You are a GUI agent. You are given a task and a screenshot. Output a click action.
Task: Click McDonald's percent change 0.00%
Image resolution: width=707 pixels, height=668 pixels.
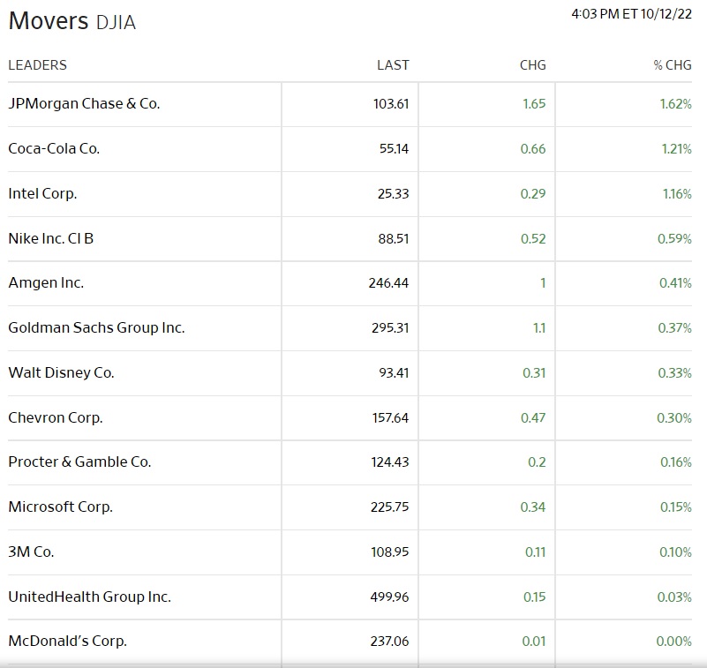[674, 642]
